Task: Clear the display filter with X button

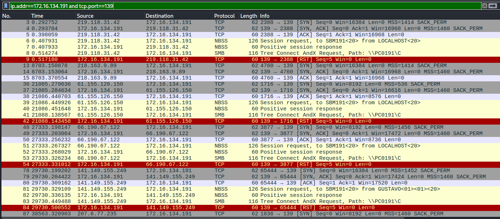Action: (485, 6)
